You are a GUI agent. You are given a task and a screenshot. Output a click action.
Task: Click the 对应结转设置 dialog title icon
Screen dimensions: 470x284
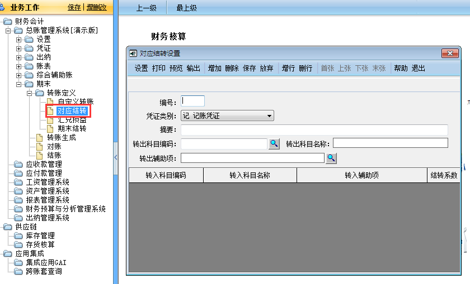tap(133, 54)
